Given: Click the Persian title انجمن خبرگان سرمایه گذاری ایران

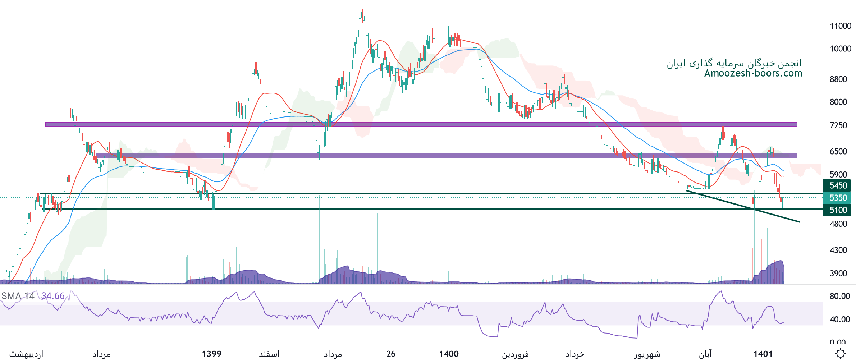Looking at the screenshot, I should point(734,63).
